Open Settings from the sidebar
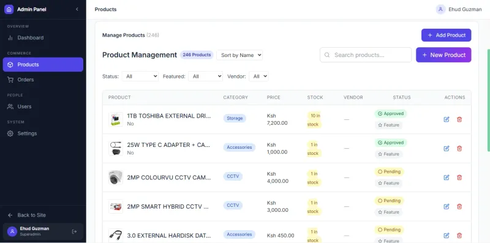490x243 pixels. tap(43, 133)
